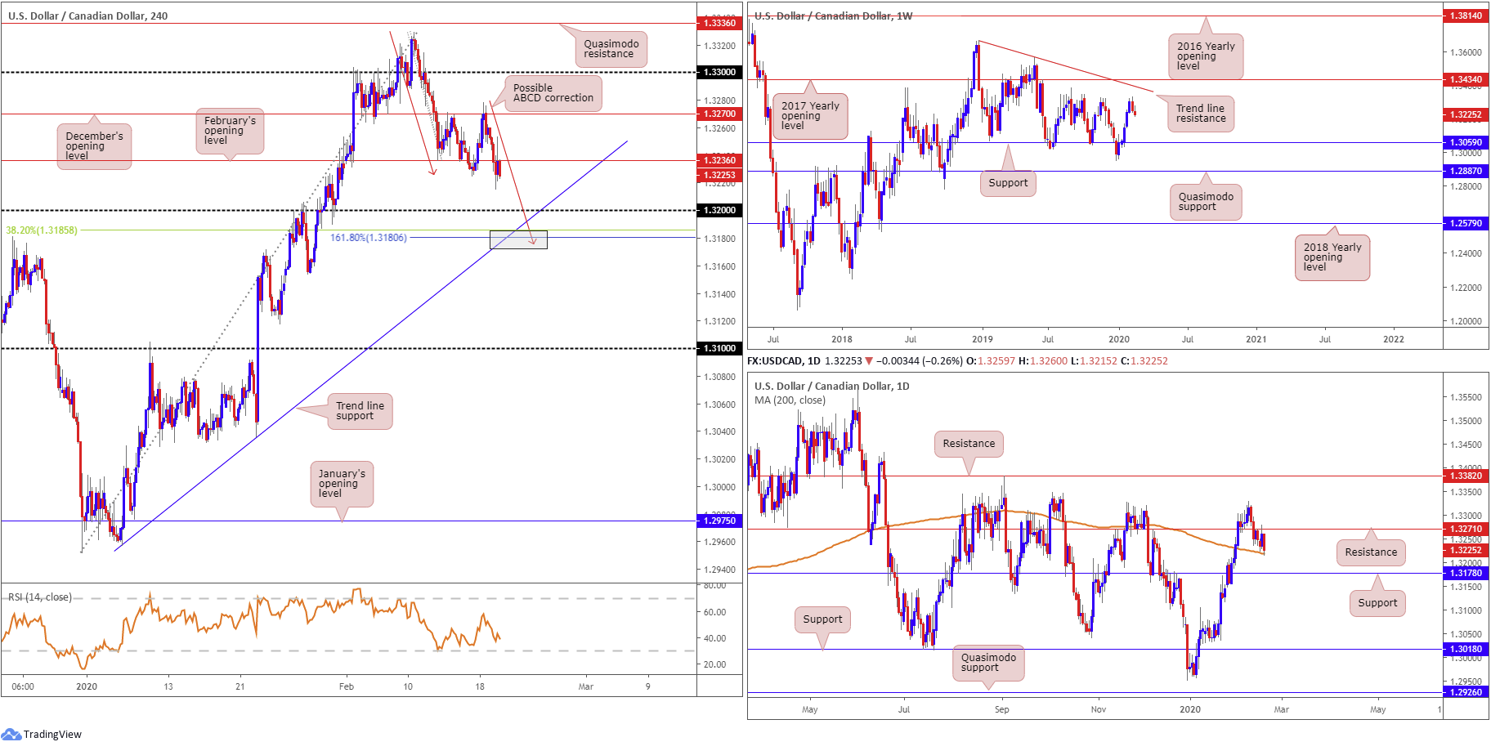Click the weekly chart Support callout
The width and height of the screenshot is (1491, 742).
tap(1008, 183)
